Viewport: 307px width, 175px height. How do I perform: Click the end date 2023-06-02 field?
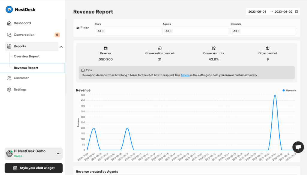point(283,12)
